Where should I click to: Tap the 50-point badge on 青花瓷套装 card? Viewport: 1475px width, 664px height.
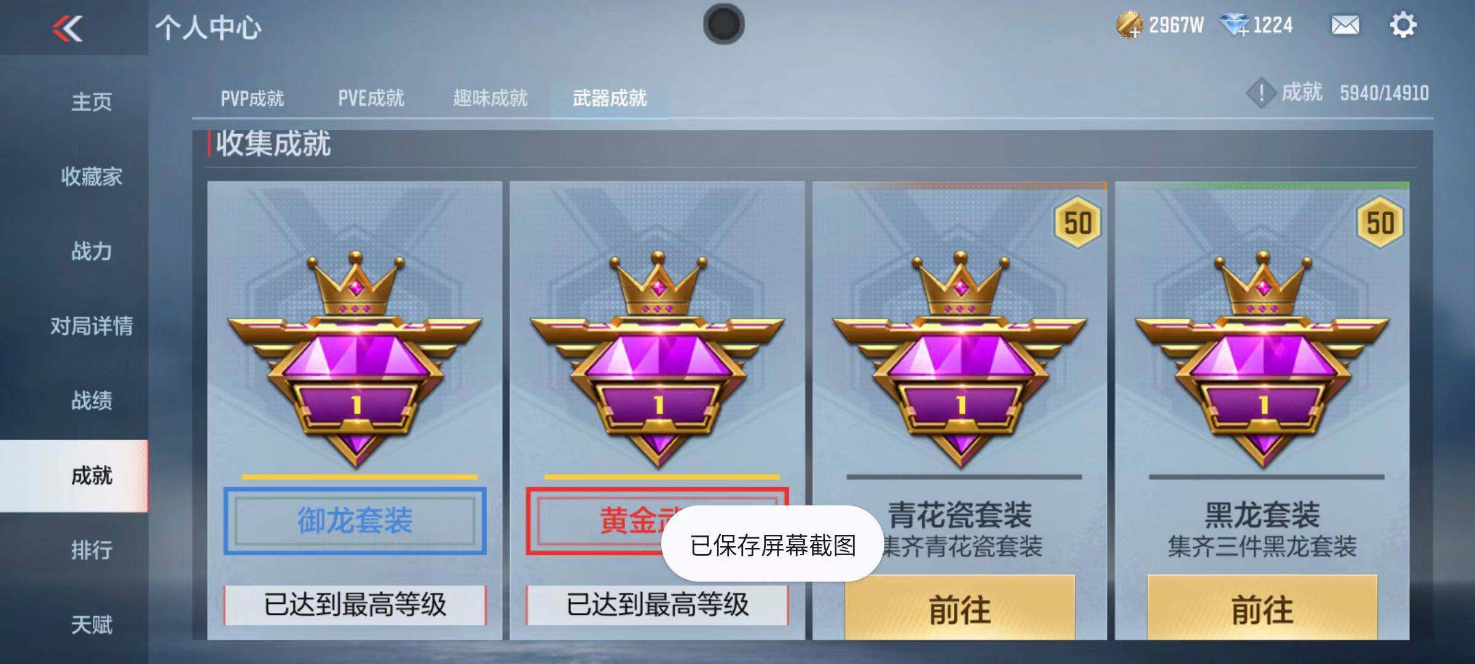[x=1077, y=222]
